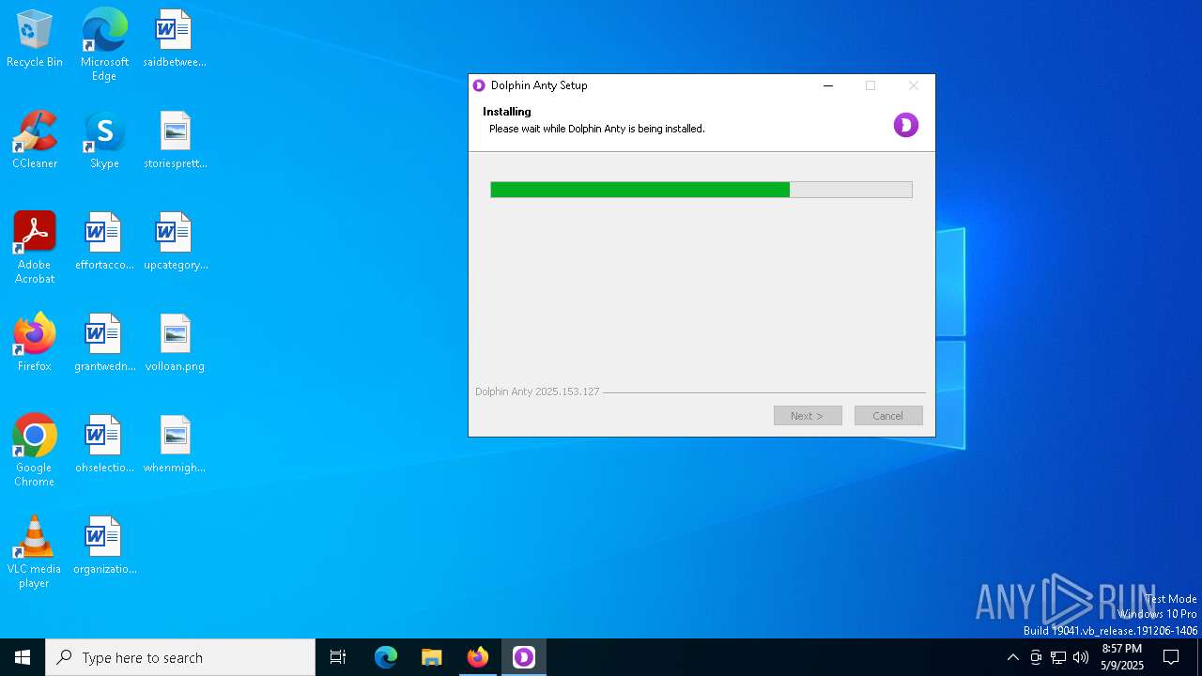
Task: Click the Dolphin Anty Setup title bar icon
Action: click(x=479, y=85)
